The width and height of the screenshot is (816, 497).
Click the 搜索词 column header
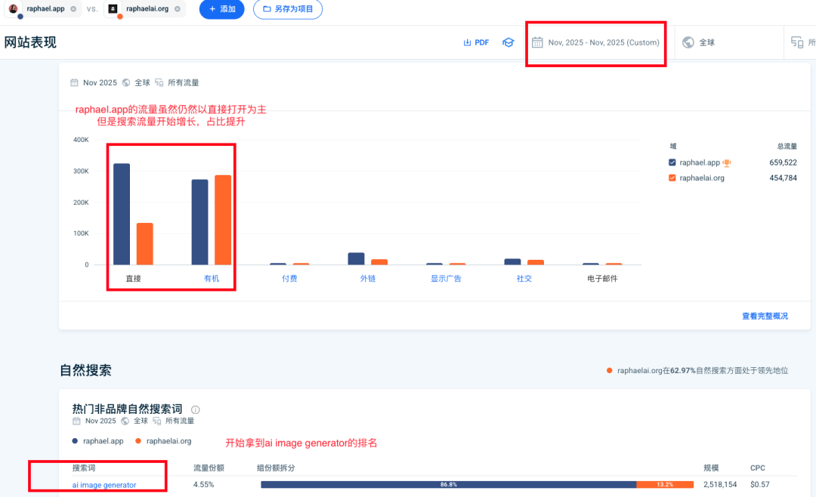pos(84,468)
